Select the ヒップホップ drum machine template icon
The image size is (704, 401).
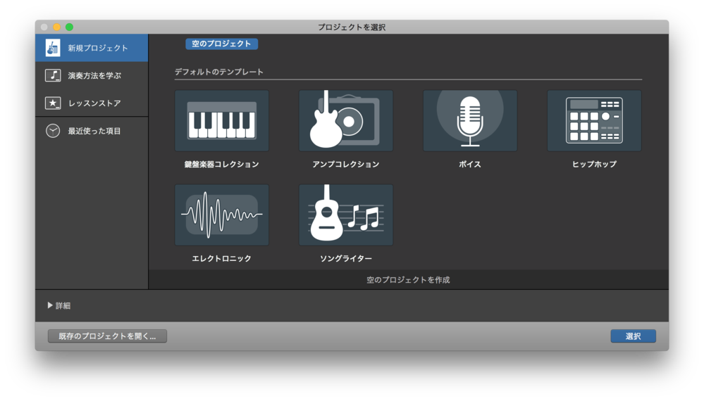tap(594, 120)
